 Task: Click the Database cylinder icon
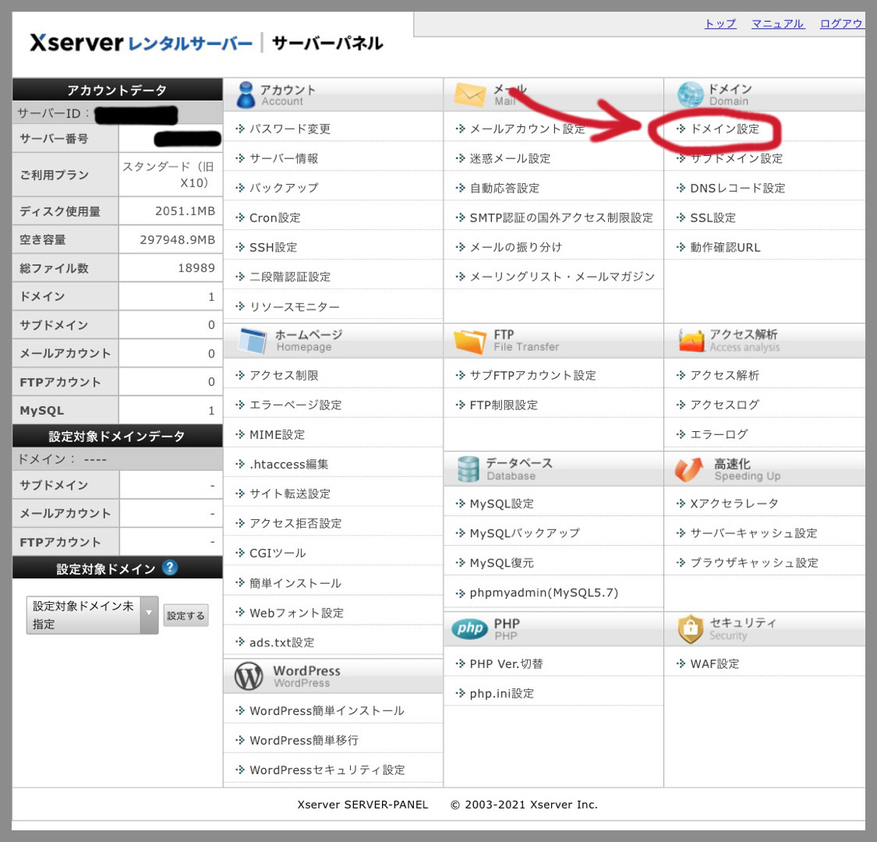[469, 469]
